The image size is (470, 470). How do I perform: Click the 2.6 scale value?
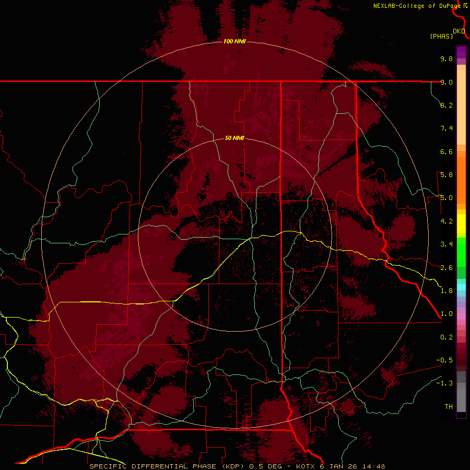click(x=446, y=268)
